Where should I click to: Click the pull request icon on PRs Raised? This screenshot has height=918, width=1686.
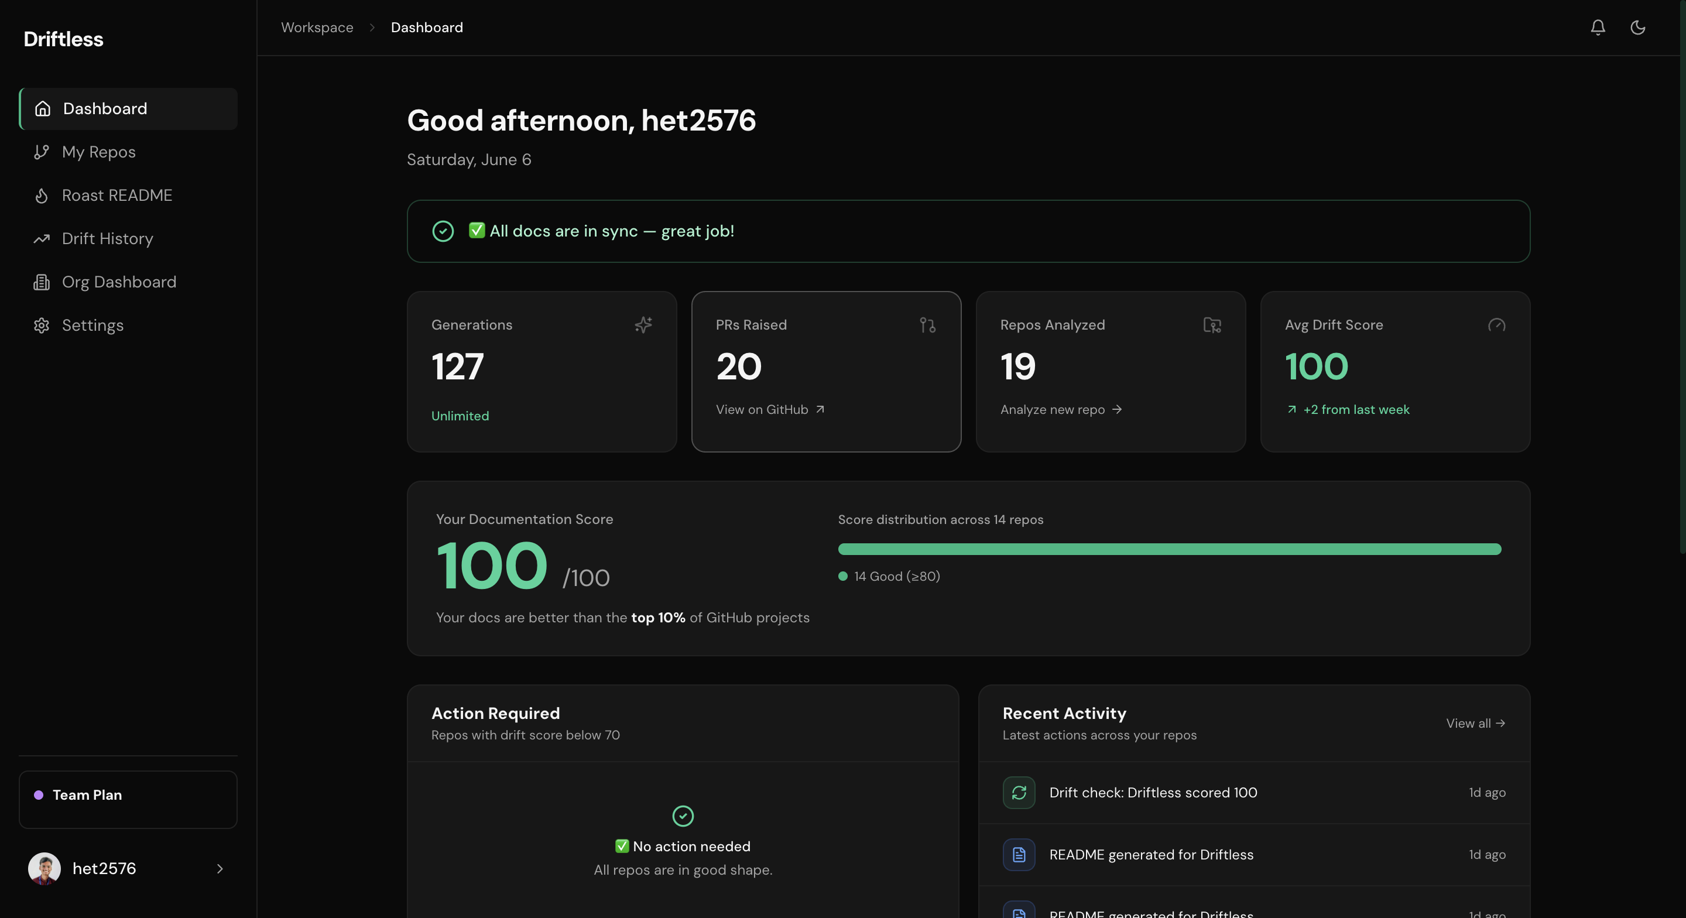tap(927, 325)
